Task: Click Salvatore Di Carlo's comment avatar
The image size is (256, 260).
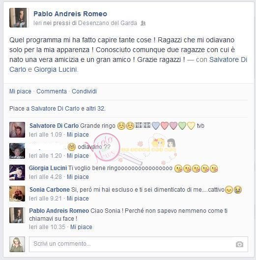Action: click(x=17, y=130)
